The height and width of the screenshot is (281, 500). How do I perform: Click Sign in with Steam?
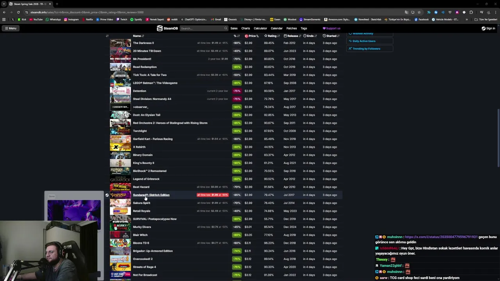coord(488,28)
